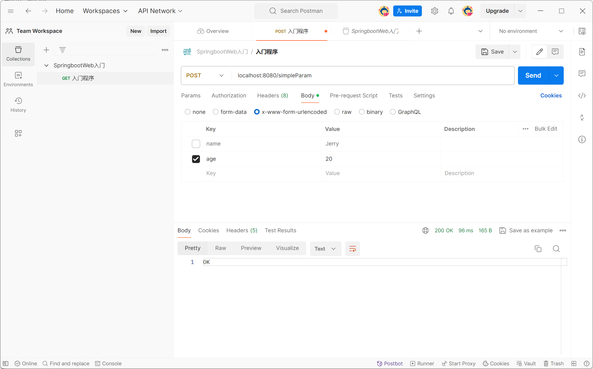Open Save options dropdown arrow
Viewport: 593px width, 369px height.
click(x=515, y=52)
